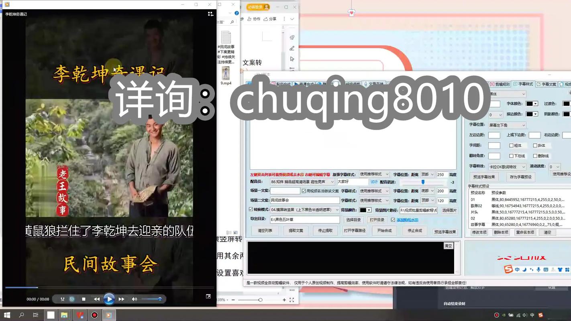Open the 故事字幕样式 dropdown
Image resolution: width=571 pixels, height=321 pixels.
pos(374,175)
